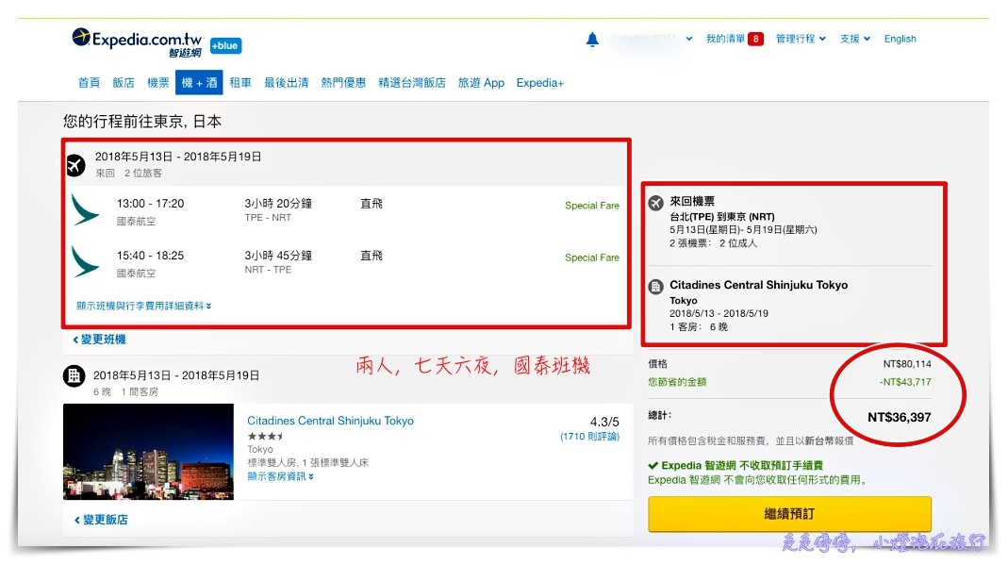The height and width of the screenshot is (565, 1008).
Task: Click 3小時 20分鐘 duration
Action: coord(278,204)
